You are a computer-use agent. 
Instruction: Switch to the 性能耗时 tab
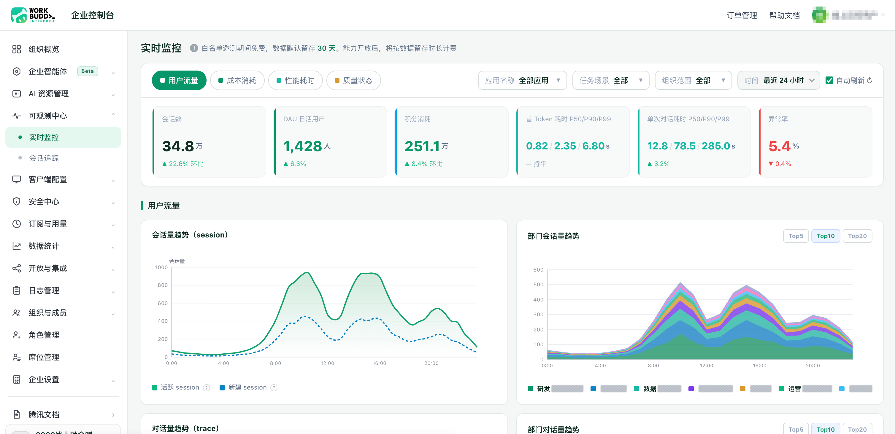click(295, 81)
